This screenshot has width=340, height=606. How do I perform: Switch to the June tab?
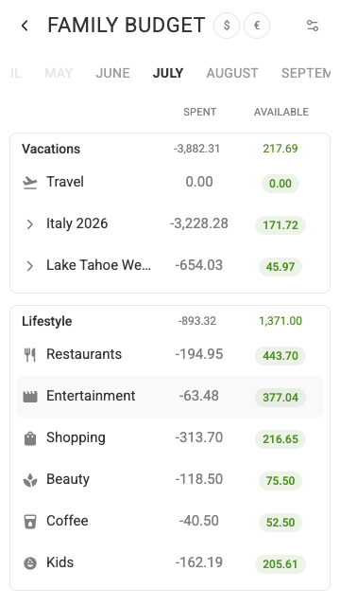coord(112,73)
